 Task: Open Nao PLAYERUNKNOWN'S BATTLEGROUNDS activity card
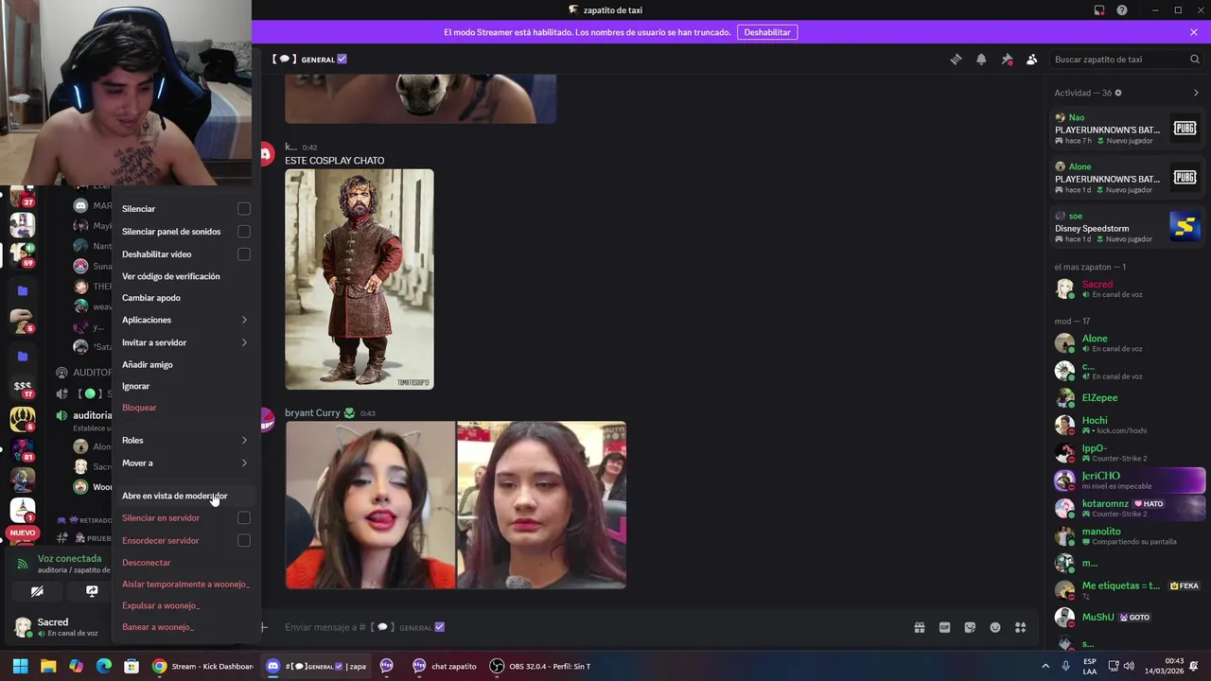[x=1129, y=130]
